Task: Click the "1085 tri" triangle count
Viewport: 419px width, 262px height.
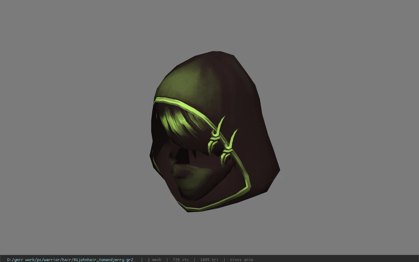Action: 209,260
